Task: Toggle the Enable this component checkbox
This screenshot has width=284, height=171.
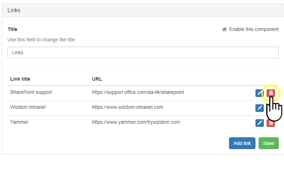Action: click(224, 30)
